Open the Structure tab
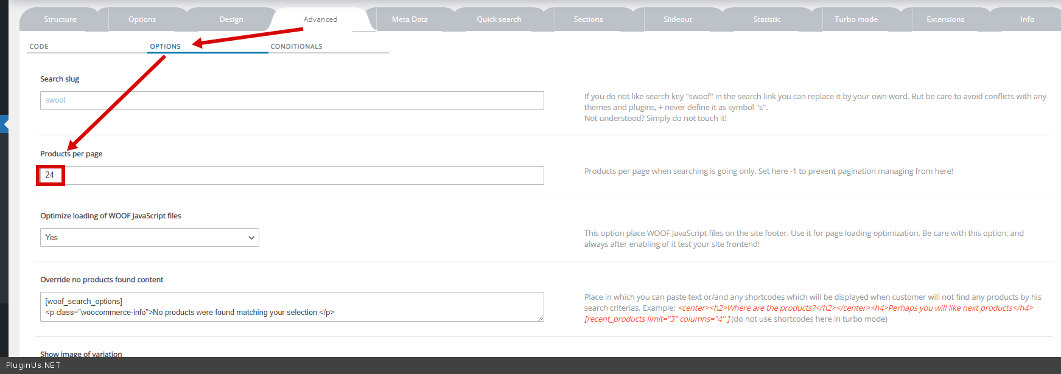The width and height of the screenshot is (1061, 374). coord(60,19)
